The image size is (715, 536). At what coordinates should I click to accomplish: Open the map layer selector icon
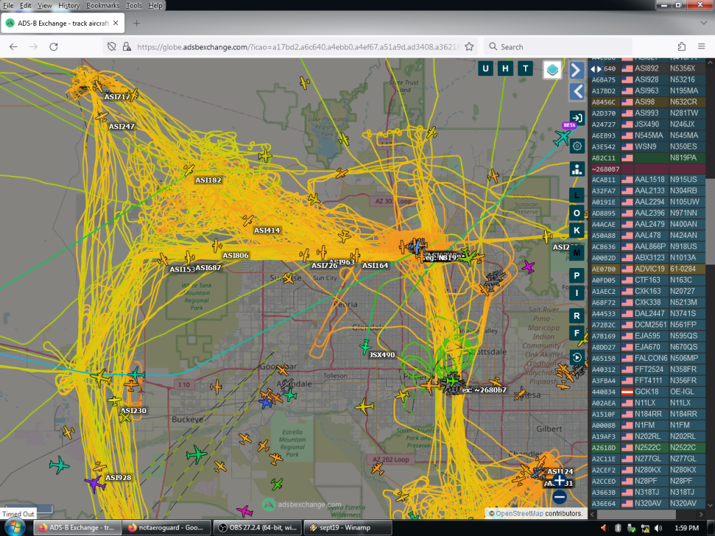click(552, 70)
